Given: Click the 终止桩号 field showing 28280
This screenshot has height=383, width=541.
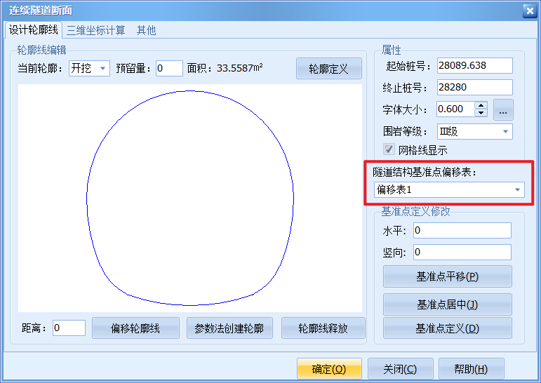Looking at the screenshot, I should pyautogui.click(x=475, y=87).
